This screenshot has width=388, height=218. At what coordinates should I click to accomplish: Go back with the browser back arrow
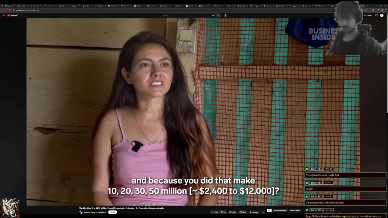pyautogui.click(x=2, y=10)
